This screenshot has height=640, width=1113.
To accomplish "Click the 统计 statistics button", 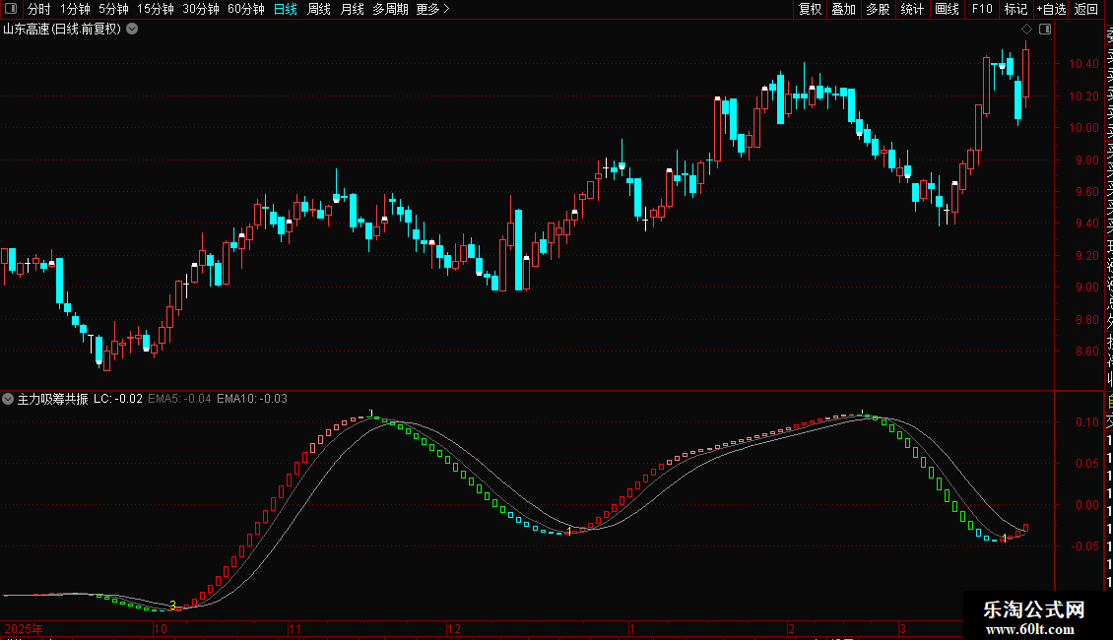I will tap(912, 9).
